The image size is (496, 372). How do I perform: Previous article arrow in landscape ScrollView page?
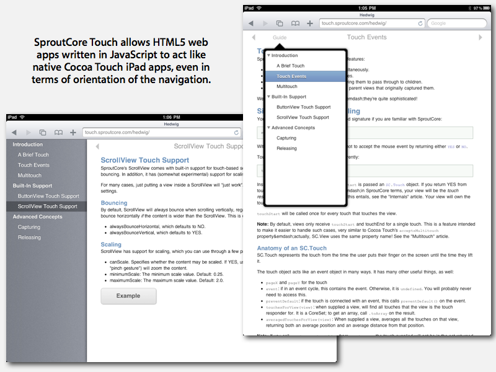[97, 146]
